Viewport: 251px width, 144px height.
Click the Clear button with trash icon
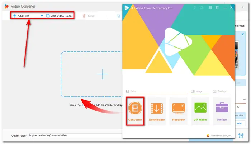point(89,16)
